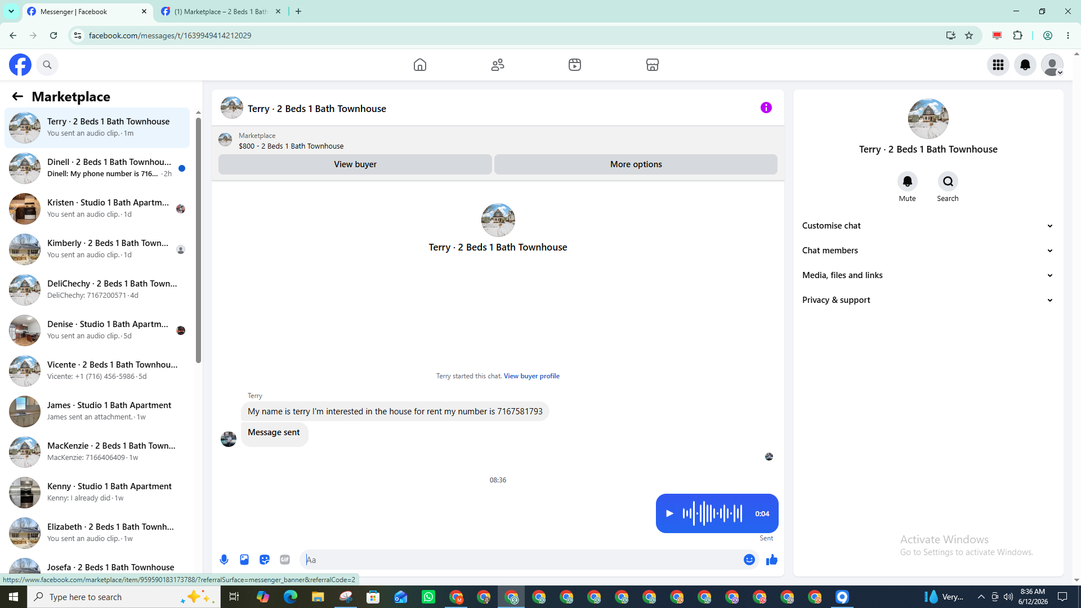Open a new browser tab

point(298,11)
